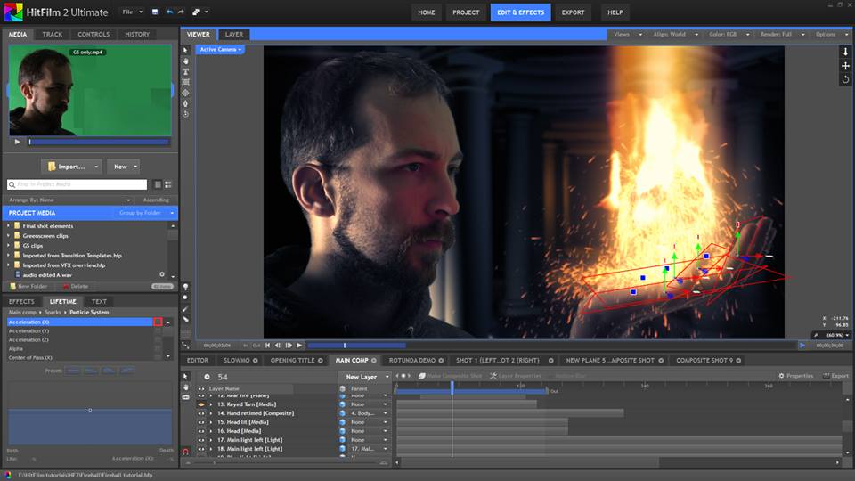
Task: Toggle the checkbox beside Acceleration (Y)
Action: [158, 331]
